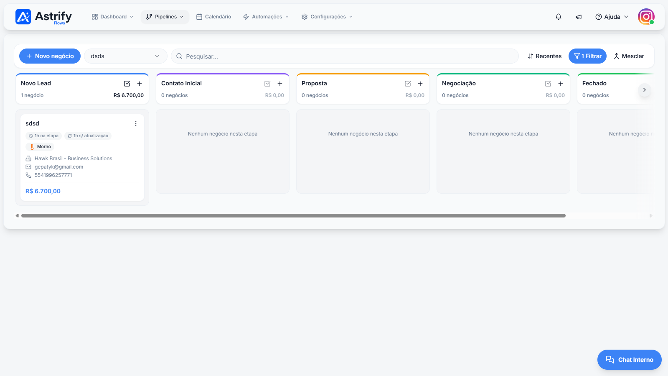Image resolution: width=668 pixels, height=376 pixels.
Task: Toggle select-all checkbox in Proposta column
Action: pos(408,84)
